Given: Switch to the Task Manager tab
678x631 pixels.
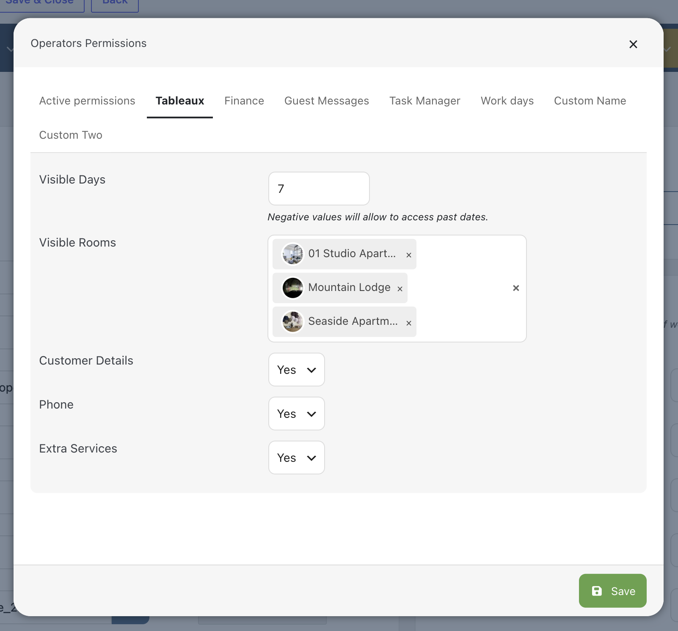Looking at the screenshot, I should click(x=425, y=101).
